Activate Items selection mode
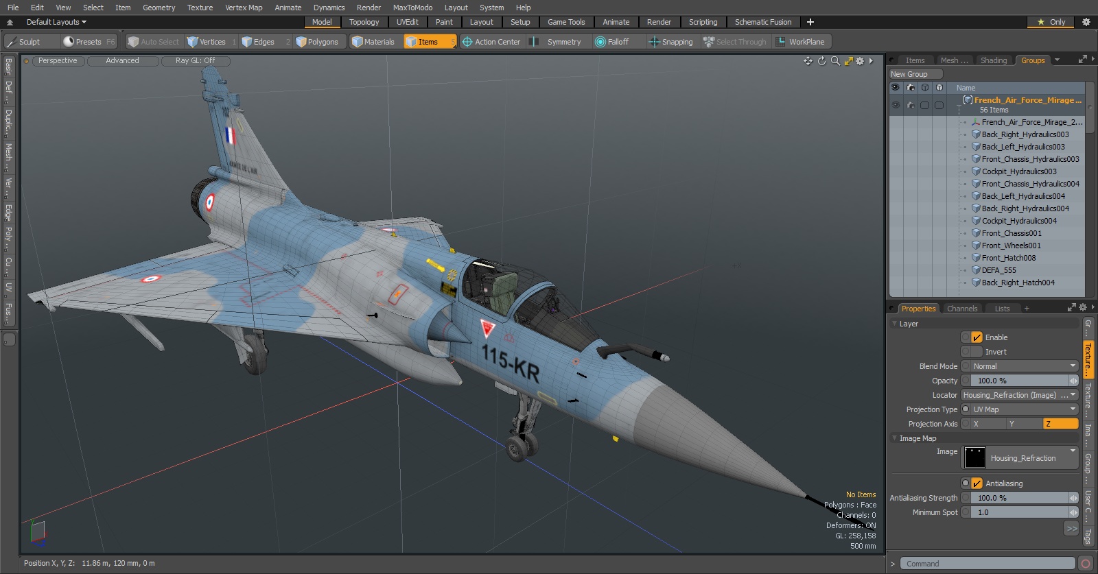The image size is (1098, 574). 430,42
